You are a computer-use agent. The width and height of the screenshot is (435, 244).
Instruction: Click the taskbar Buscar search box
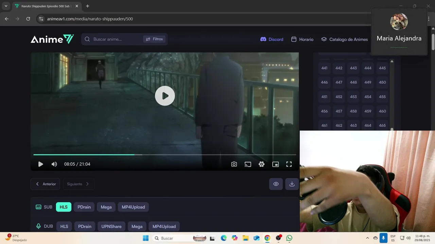click(x=179, y=238)
